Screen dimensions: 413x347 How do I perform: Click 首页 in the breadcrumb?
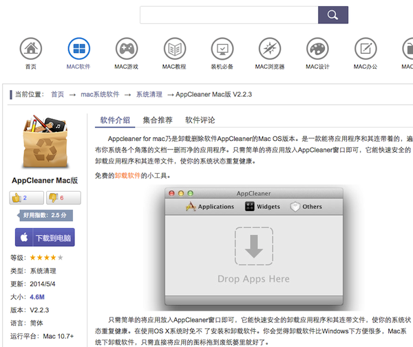[57, 94]
